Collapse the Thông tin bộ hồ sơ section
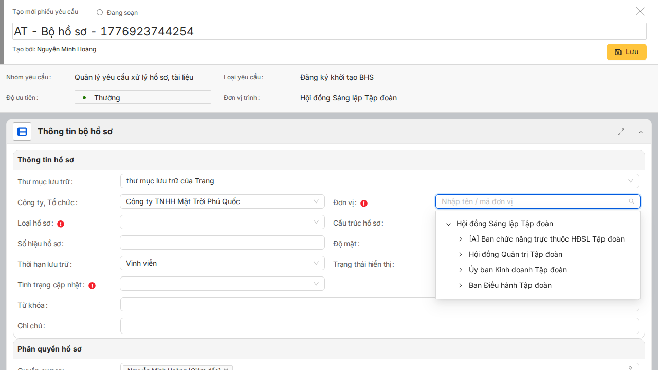 click(641, 132)
